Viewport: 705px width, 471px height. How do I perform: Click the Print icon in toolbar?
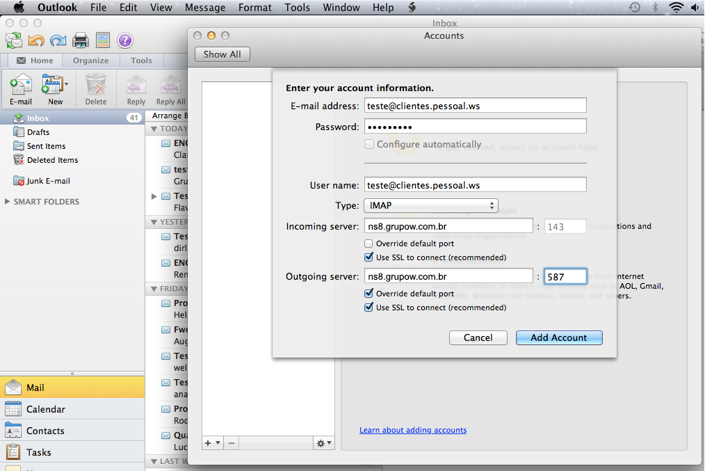[x=81, y=40]
